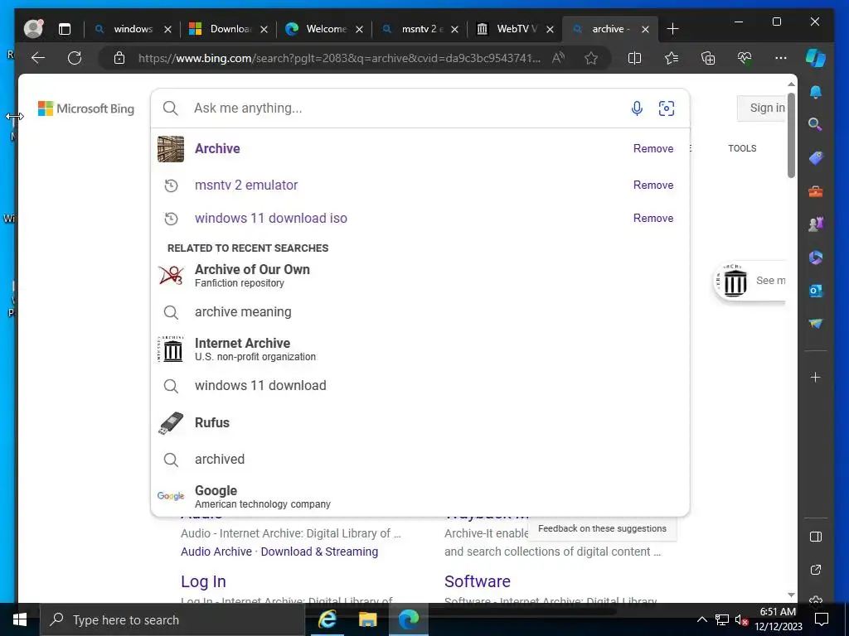Open a new tab with plus button
Image resolution: width=849 pixels, height=636 pixels.
pos(672,29)
